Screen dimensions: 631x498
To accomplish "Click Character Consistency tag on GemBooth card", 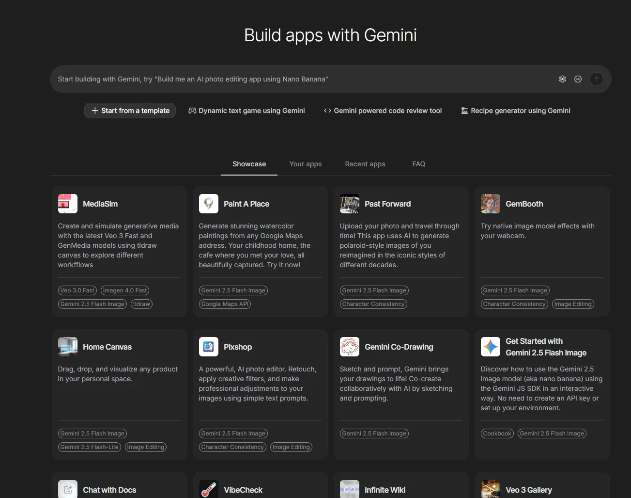I will (x=514, y=304).
